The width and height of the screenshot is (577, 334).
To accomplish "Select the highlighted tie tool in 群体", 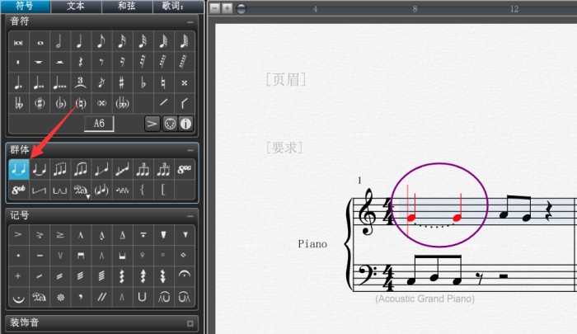I will [x=18, y=169].
